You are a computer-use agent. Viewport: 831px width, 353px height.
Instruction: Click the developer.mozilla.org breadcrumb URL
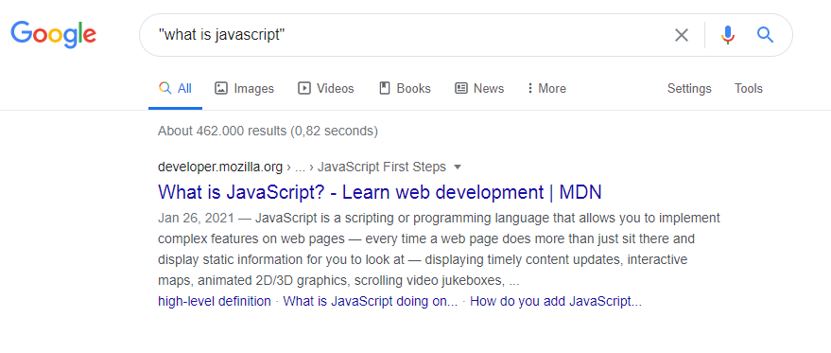pos(220,168)
